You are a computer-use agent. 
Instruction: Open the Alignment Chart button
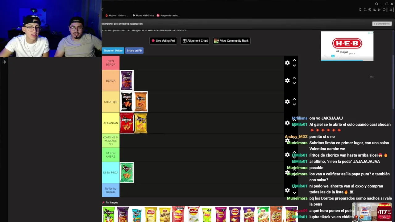[195, 41]
